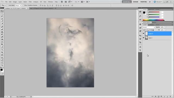This screenshot has width=174, height=98.
Task: Select the 3D Camera Rotate tool
Action: 2,60
